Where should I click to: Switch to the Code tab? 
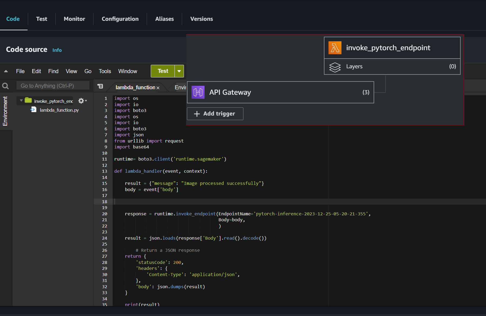13,19
